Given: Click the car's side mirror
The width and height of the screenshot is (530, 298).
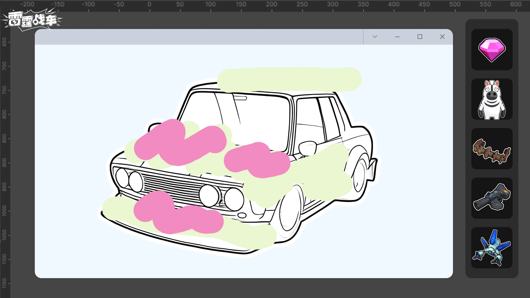Looking at the screenshot, I should (x=307, y=148).
